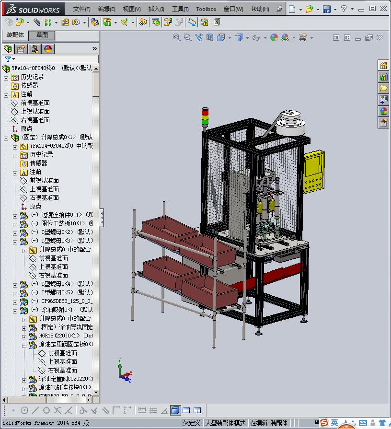
Task: Click the View Settings monitor icon
Action: 303,37
